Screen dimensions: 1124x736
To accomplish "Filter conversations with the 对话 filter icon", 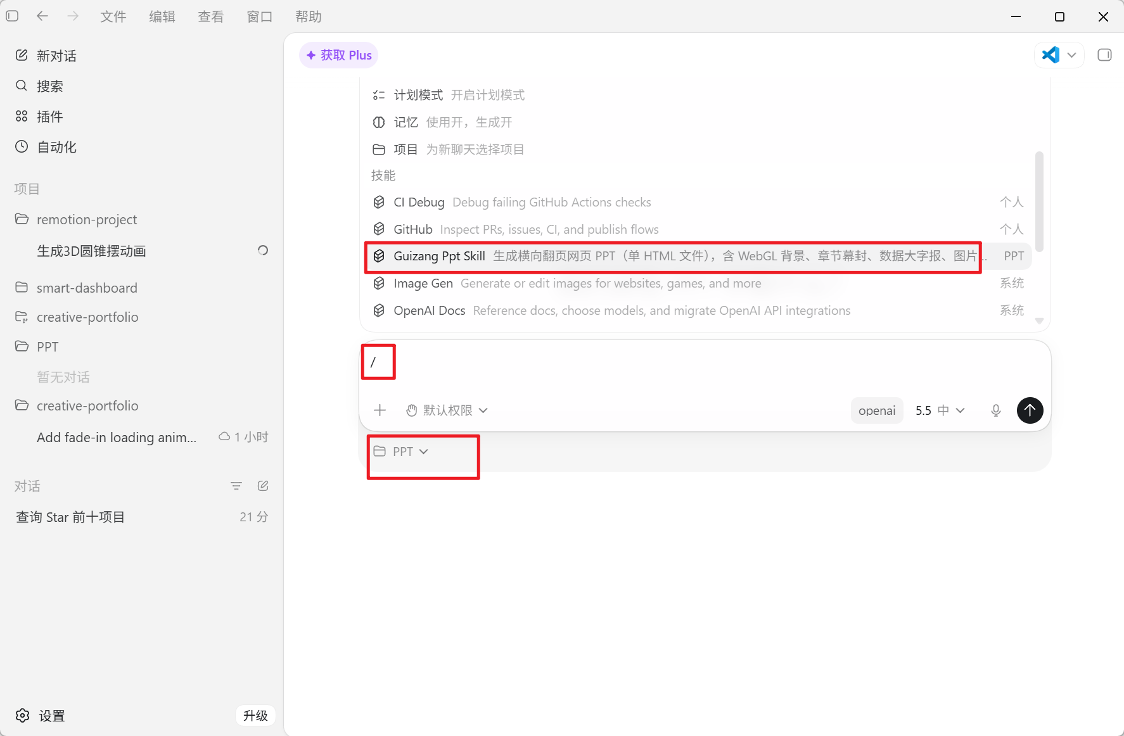I will coord(236,486).
